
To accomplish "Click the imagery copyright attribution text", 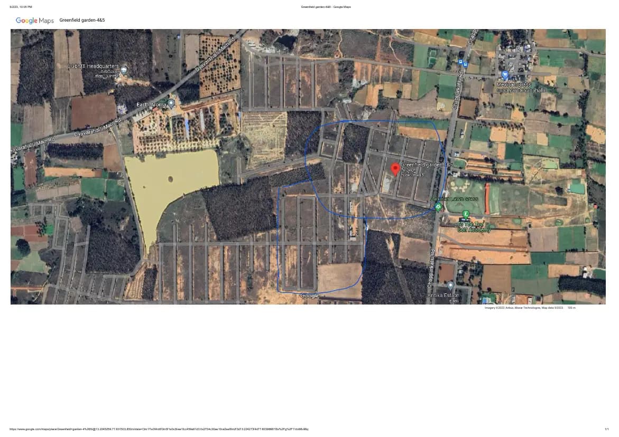I will pyautogui.click(x=524, y=308).
